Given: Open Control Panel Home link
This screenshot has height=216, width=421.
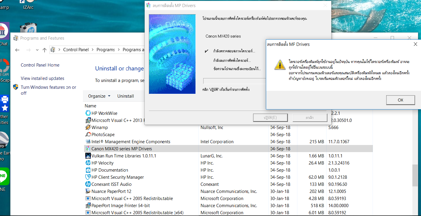Looking at the screenshot, I should click(x=40, y=65).
